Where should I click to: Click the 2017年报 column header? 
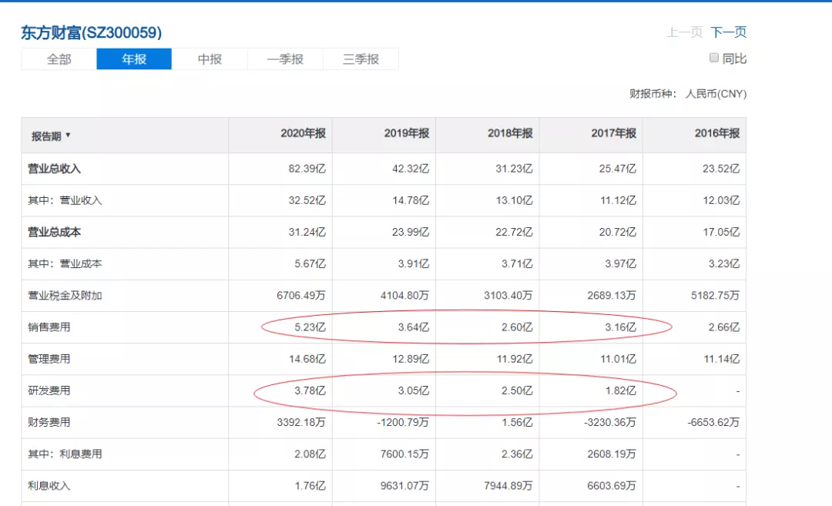point(613,133)
